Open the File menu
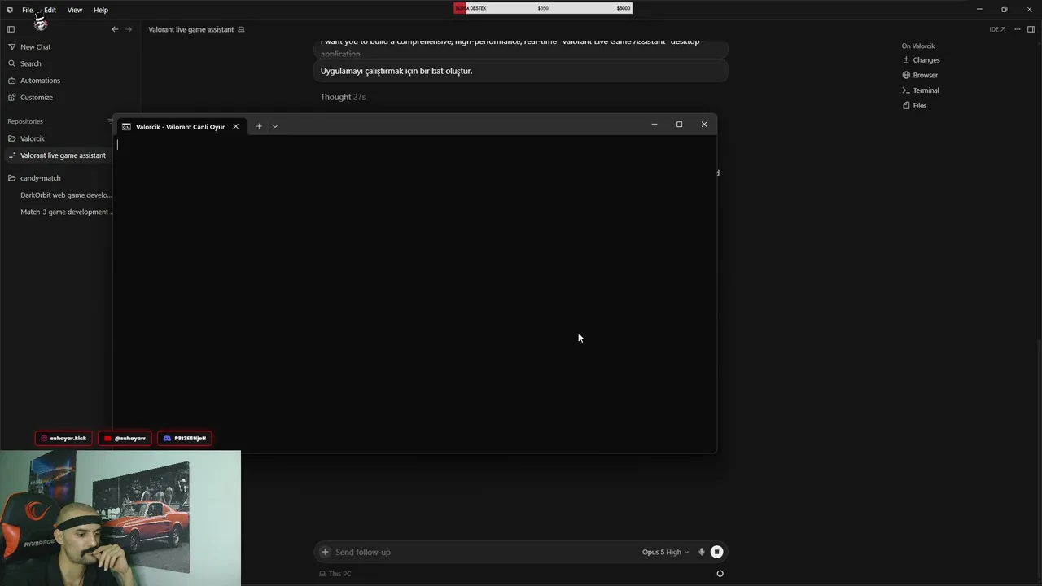1042x586 pixels. (x=28, y=10)
